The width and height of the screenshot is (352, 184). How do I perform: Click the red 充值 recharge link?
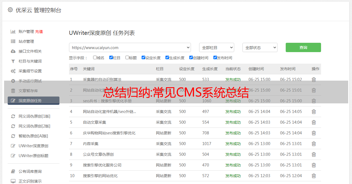[39, 32]
